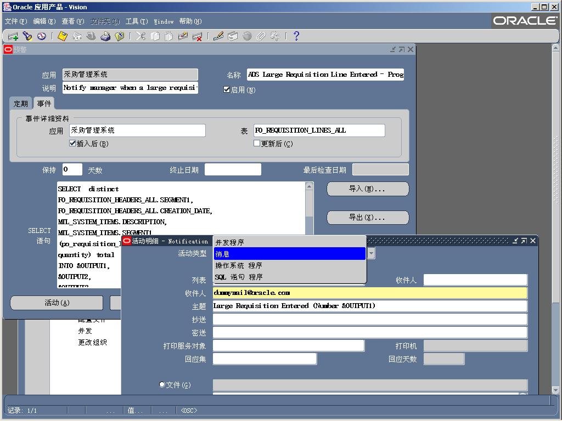The width and height of the screenshot is (562, 421).
Task: Click the main window scrollbar up arrow
Action: pyautogui.click(x=555, y=48)
